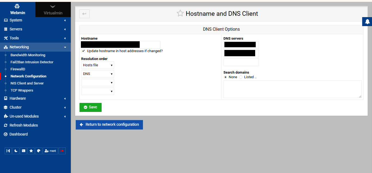Open TCP Wrappers module
The width and height of the screenshot is (372, 173).
(22, 90)
